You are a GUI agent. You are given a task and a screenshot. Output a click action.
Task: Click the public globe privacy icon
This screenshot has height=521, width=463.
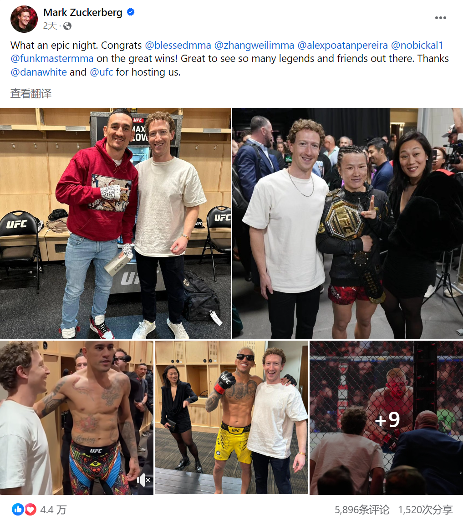pos(67,26)
